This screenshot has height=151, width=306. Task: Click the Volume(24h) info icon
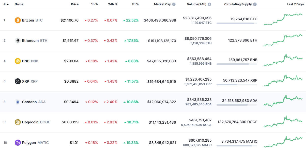[209, 4]
